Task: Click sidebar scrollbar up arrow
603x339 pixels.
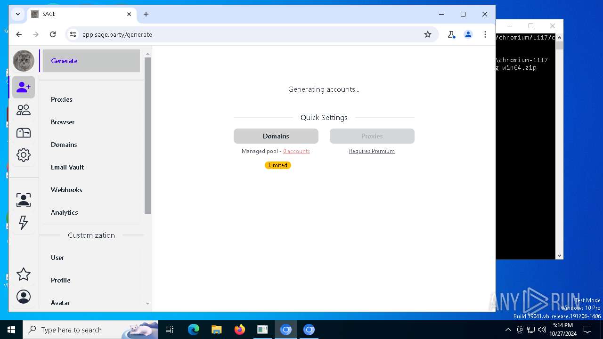Action: click(147, 54)
